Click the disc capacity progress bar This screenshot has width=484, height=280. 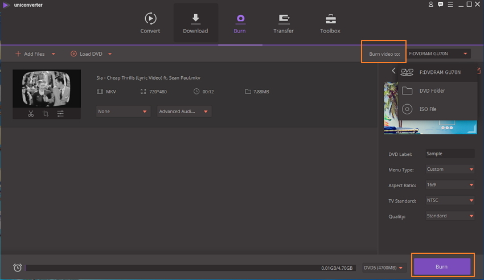(x=190, y=267)
